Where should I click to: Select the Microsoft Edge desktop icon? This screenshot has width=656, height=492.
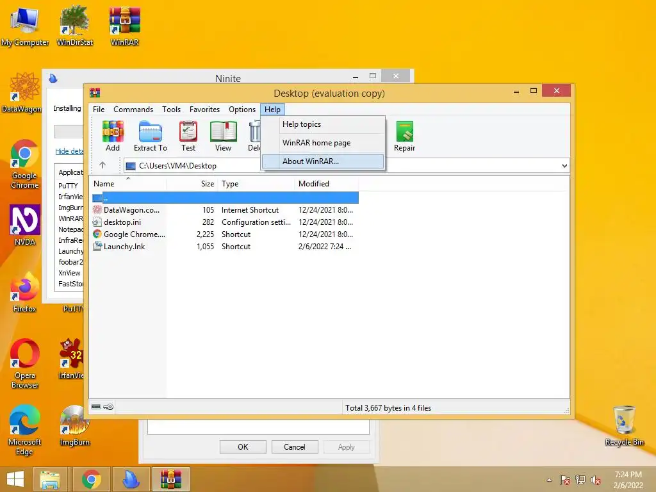coord(25,430)
